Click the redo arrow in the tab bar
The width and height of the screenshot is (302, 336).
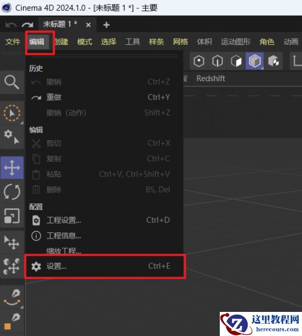coord(27,25)
